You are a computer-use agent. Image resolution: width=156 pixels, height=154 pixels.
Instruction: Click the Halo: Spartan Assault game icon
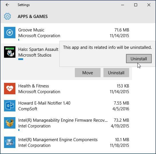[x=10, y=52]
